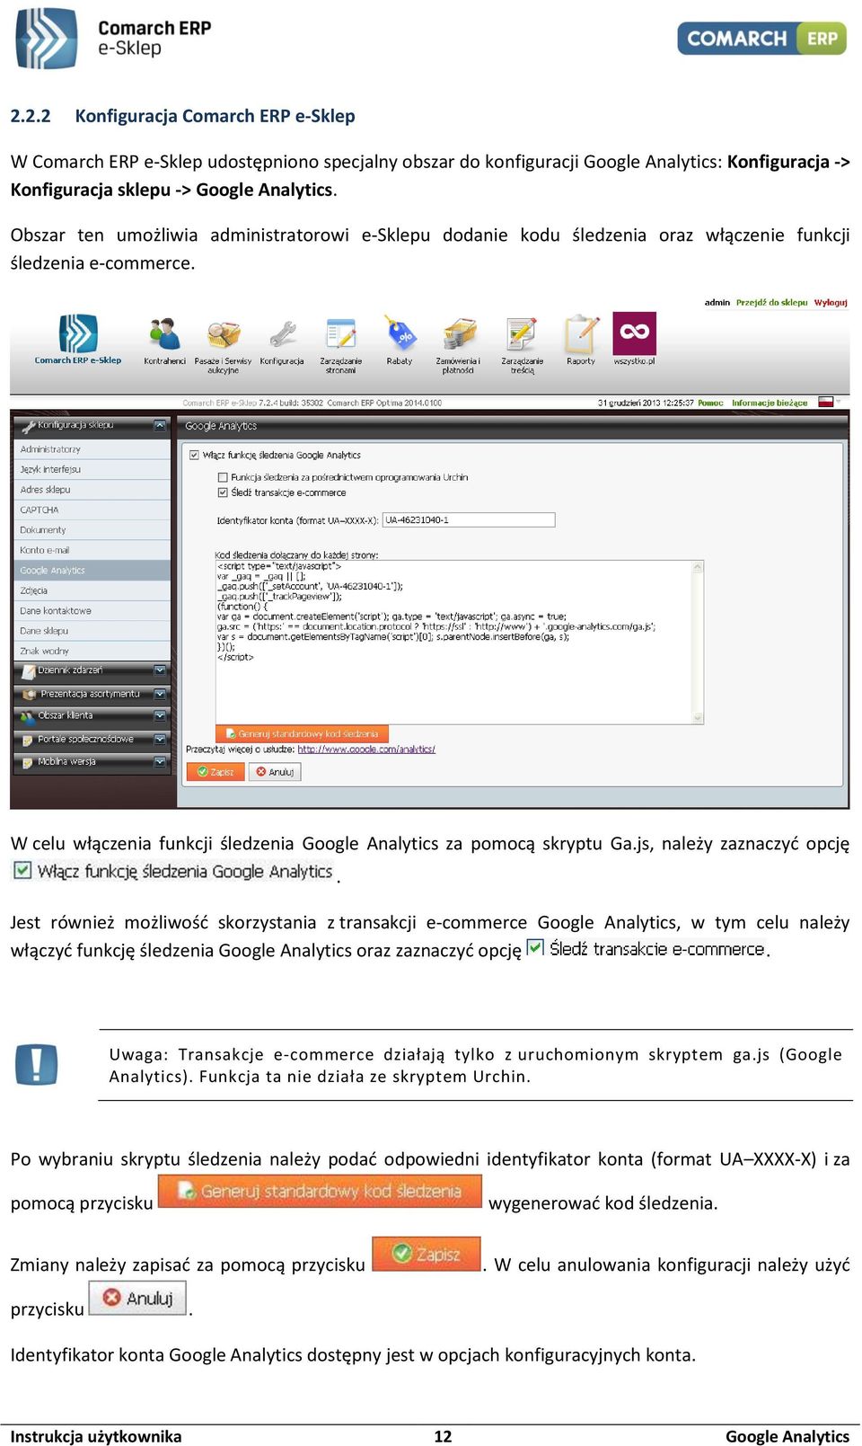Click the Polish flag language icon
The image size is (862, 1446).
pyautogui.click(x=826, y=403)
